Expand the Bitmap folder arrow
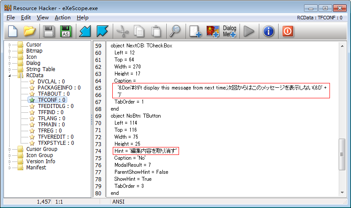This screenshot has width=351, height=208. click(x=9, y=51)
